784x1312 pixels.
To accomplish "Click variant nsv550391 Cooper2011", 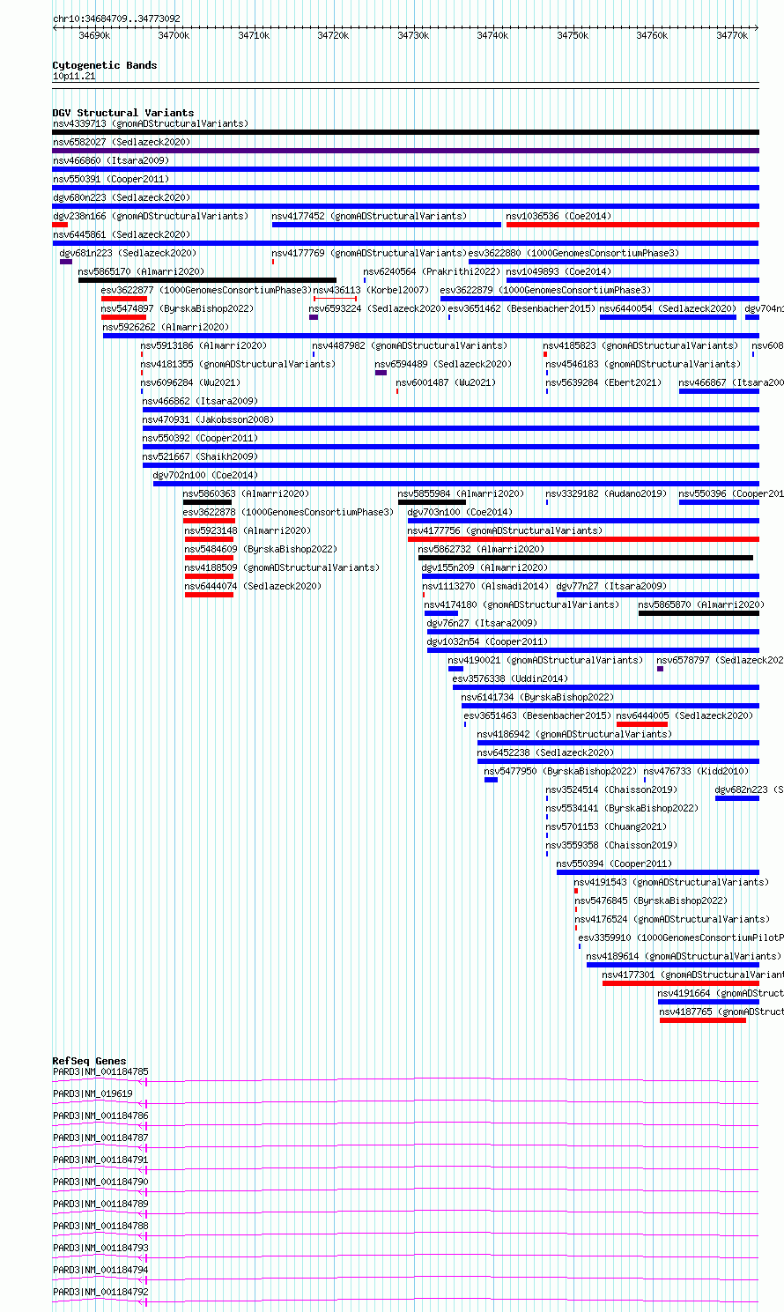I will tap(111, 179).
